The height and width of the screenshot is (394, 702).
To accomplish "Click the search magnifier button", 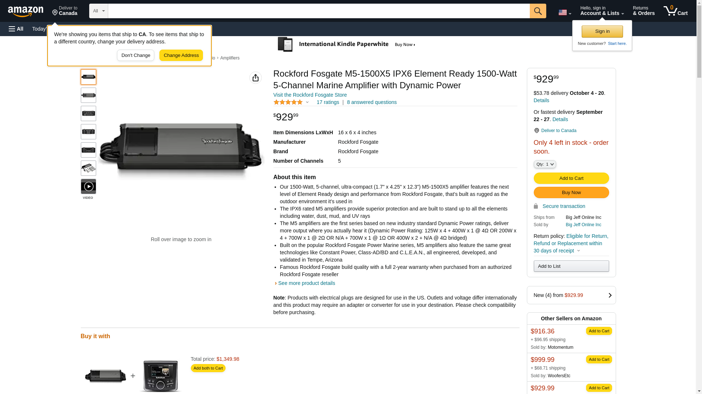I will (x=537, y=11).
